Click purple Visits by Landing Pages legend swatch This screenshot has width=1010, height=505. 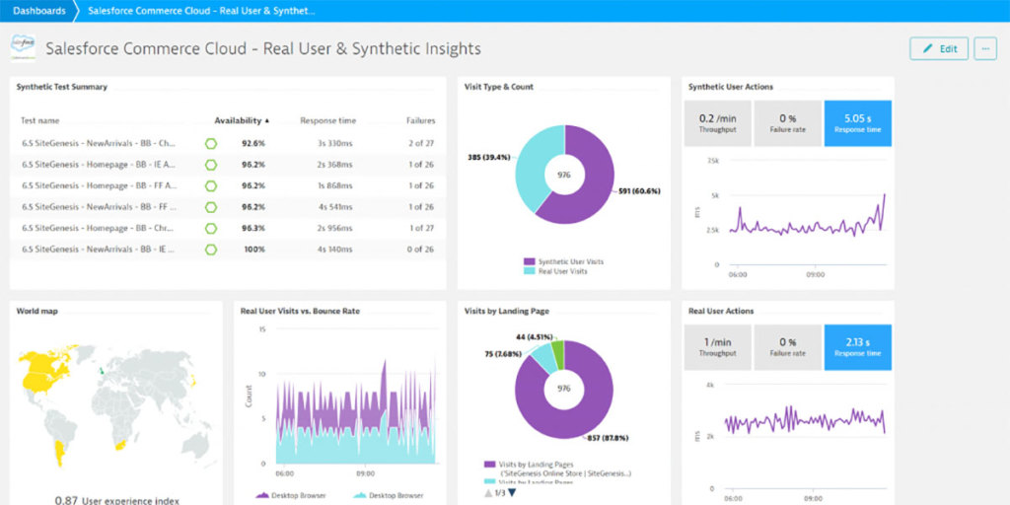click(x=488, y=464)
